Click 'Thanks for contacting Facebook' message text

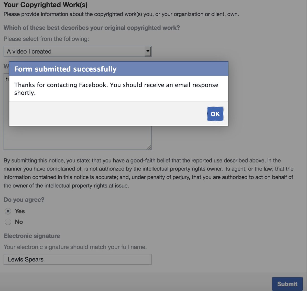point(116,89)
